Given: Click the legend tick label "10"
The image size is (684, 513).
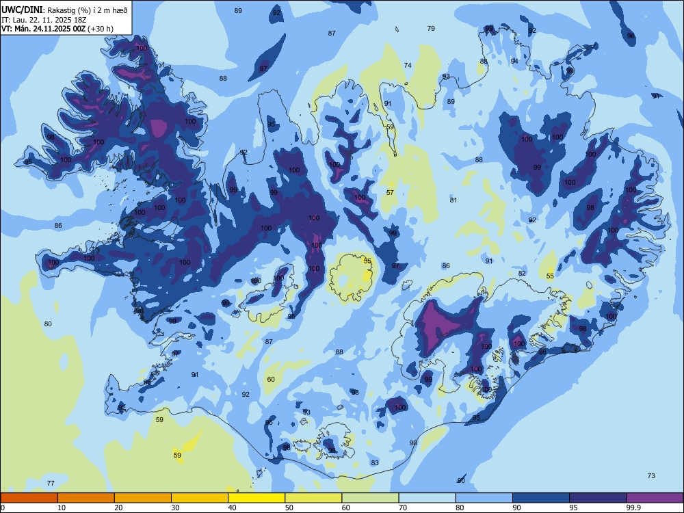Looking at the screenshot, I should [x=62, y=508].
